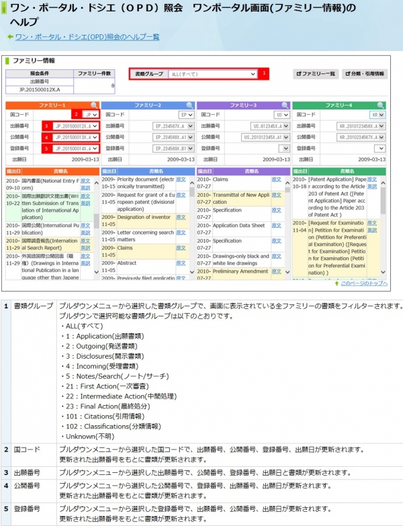Open Family-1 publication number JP.20150013X.A dropdown
This screenshot has height=526, width=403.
click(x=76, y=137)
